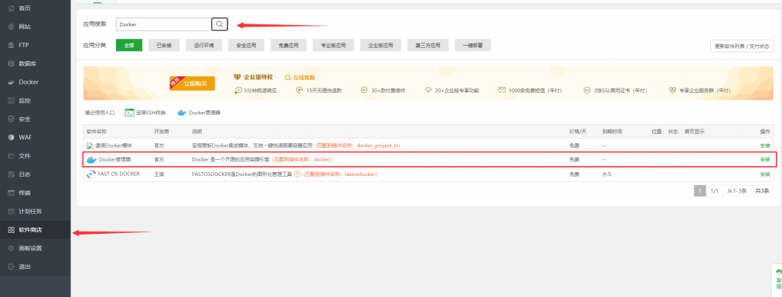Open 首页 home icon in sidebar
This screenshot has height=297, width=782.
click(x=11, y=8)
